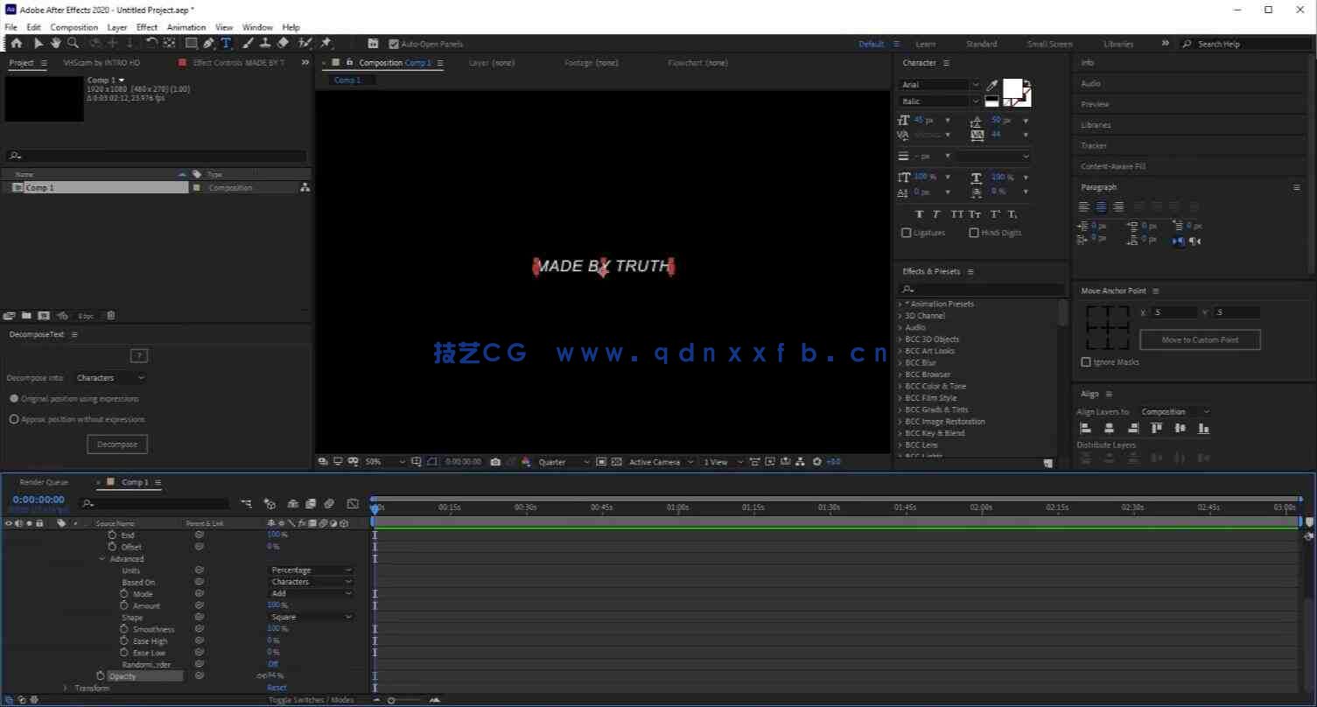Enable the Ignore Masks checkbox
Image resolution: width=1317 pixels, height=707 pixels.
tap(1086, 362)
